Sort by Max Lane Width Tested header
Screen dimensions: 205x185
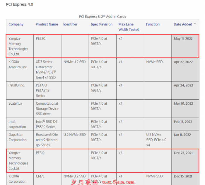[x=129, y=27]
